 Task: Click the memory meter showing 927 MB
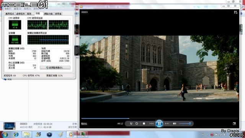click(x=15, y=40)
